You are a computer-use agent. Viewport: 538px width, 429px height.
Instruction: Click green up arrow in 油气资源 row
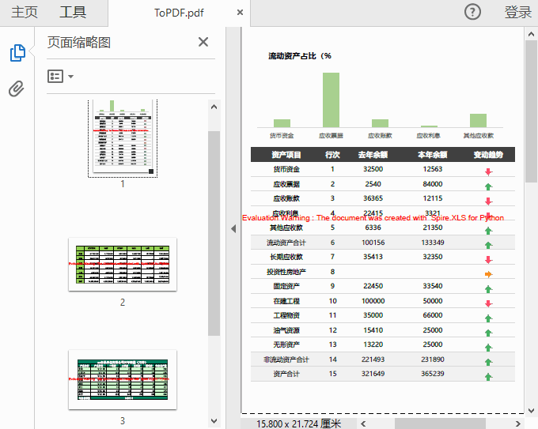tap(489, 333)
